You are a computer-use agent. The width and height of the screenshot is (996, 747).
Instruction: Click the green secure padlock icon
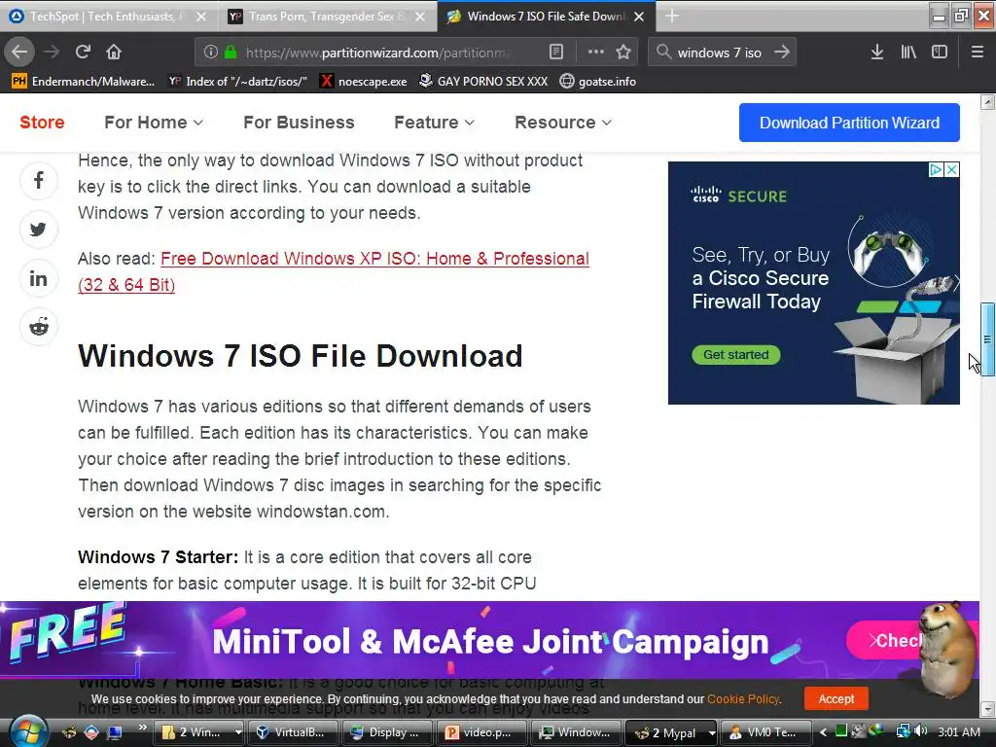point(231,53)
